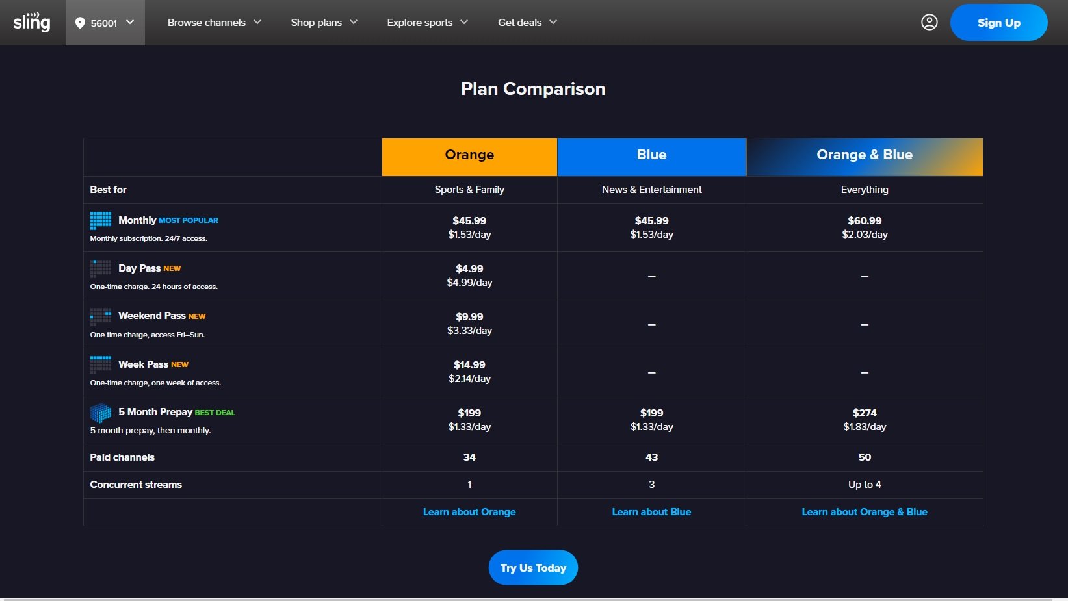Click the Day Pass calendar icon
Image resolution: width=1068 pixels, height=601 pixels.
[x=101, y=268]
